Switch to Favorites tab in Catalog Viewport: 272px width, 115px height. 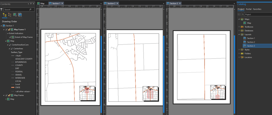pyautogui.click(x=257, y=9)
